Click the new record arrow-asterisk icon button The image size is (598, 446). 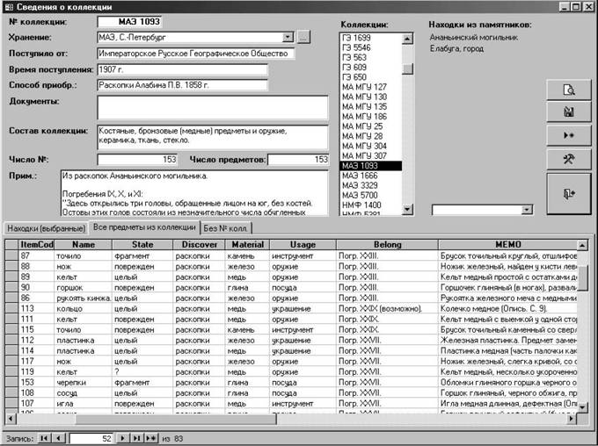point(569,135)
